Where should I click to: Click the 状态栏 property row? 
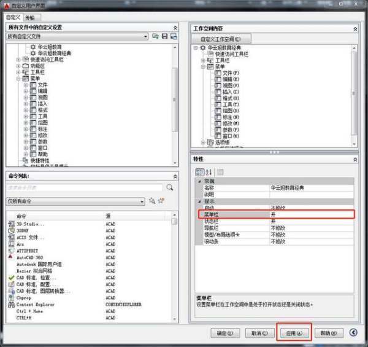(278, 221)
